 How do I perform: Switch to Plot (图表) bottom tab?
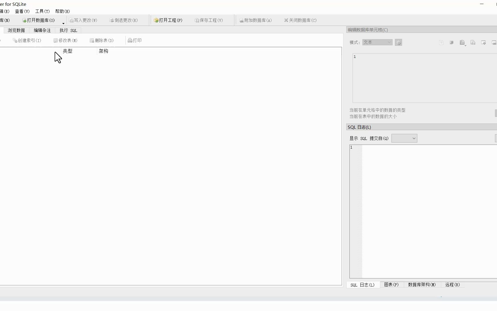pyautogui.click(x=391, y=285)
